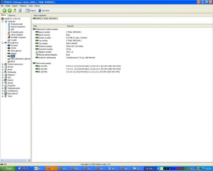Expand the DirectX branch
This screenshot has width=213, height=171.
click(x=3, y=80)
